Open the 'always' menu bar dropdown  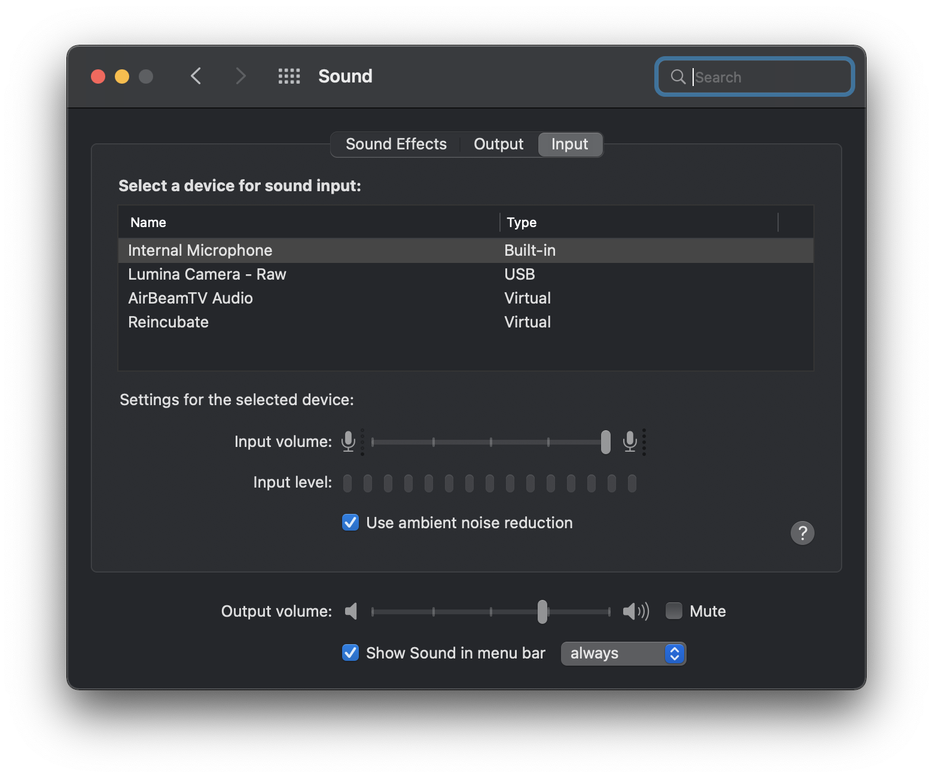[623, 654]
